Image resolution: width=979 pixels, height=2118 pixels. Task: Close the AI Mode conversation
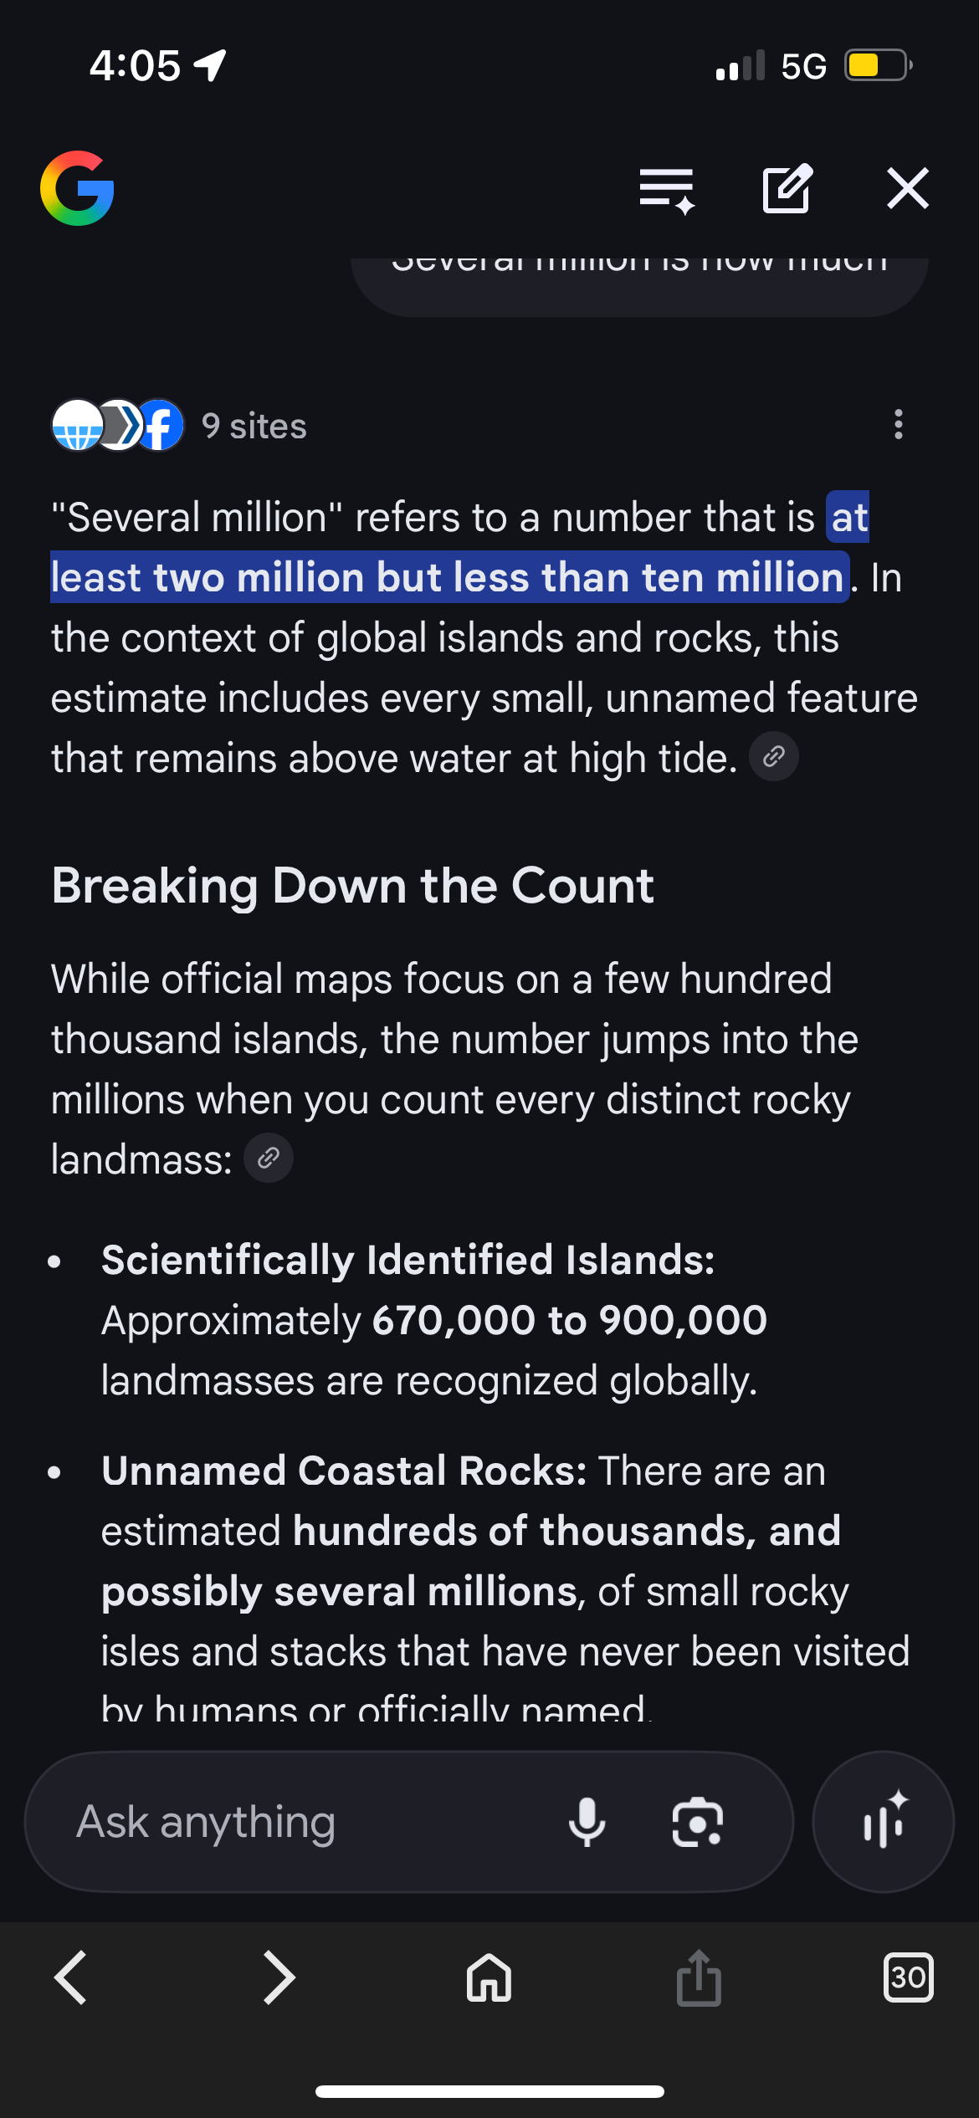tap(907, 188)
